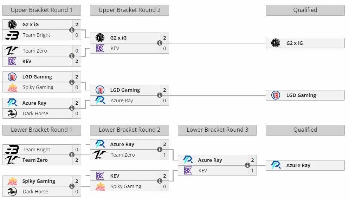Image resolution: width=349 pixels, height=199 pixels.
Task: Click info icon for Azure Ray vs Team Zero
Action: pos(160,150)
